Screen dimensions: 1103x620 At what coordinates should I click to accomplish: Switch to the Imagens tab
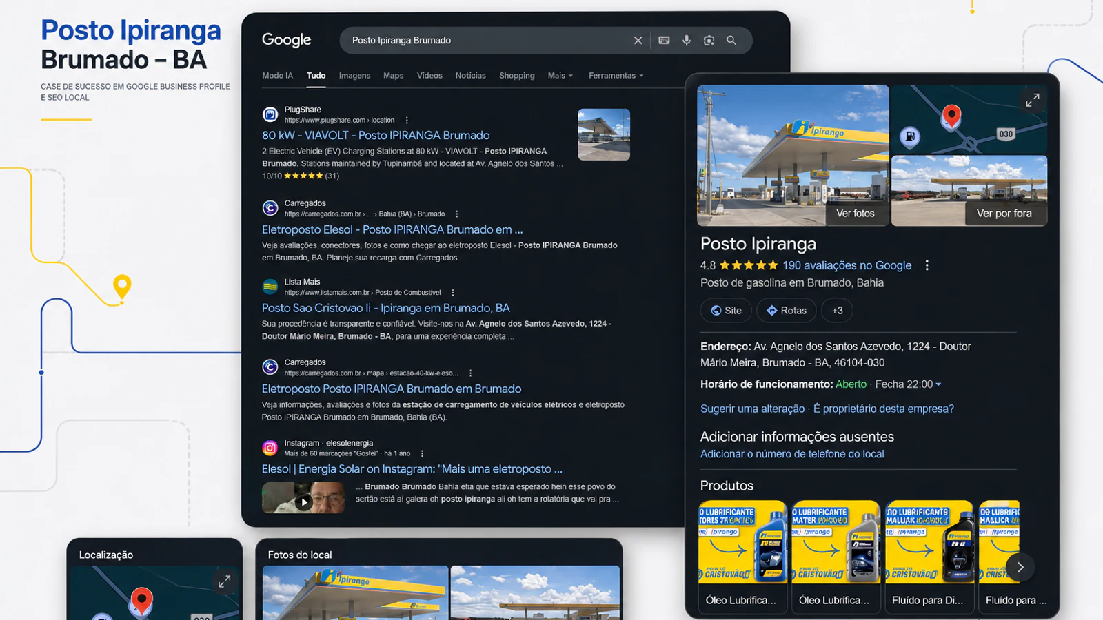point(354,76)
